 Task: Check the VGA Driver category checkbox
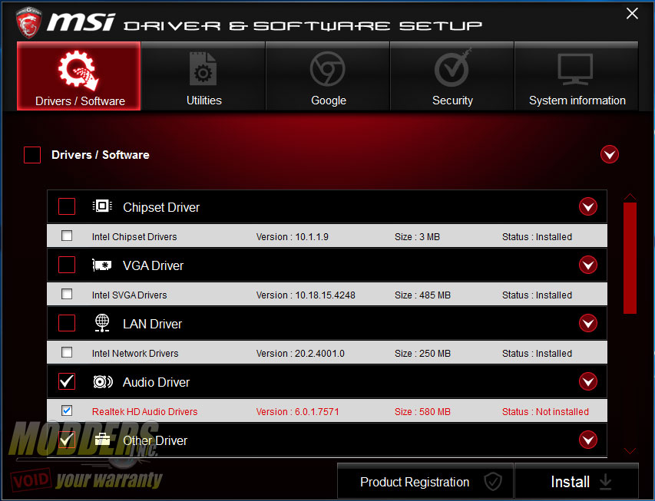(67, 265)
